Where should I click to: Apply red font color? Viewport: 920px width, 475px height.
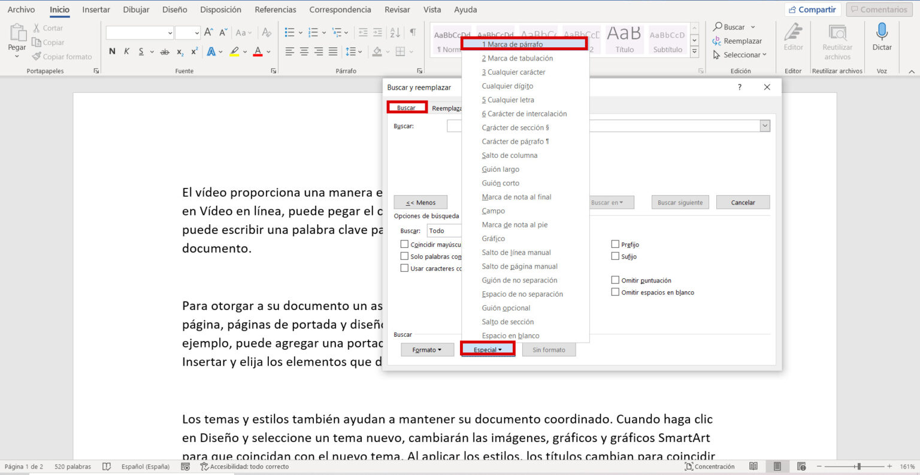click(258, 51)
